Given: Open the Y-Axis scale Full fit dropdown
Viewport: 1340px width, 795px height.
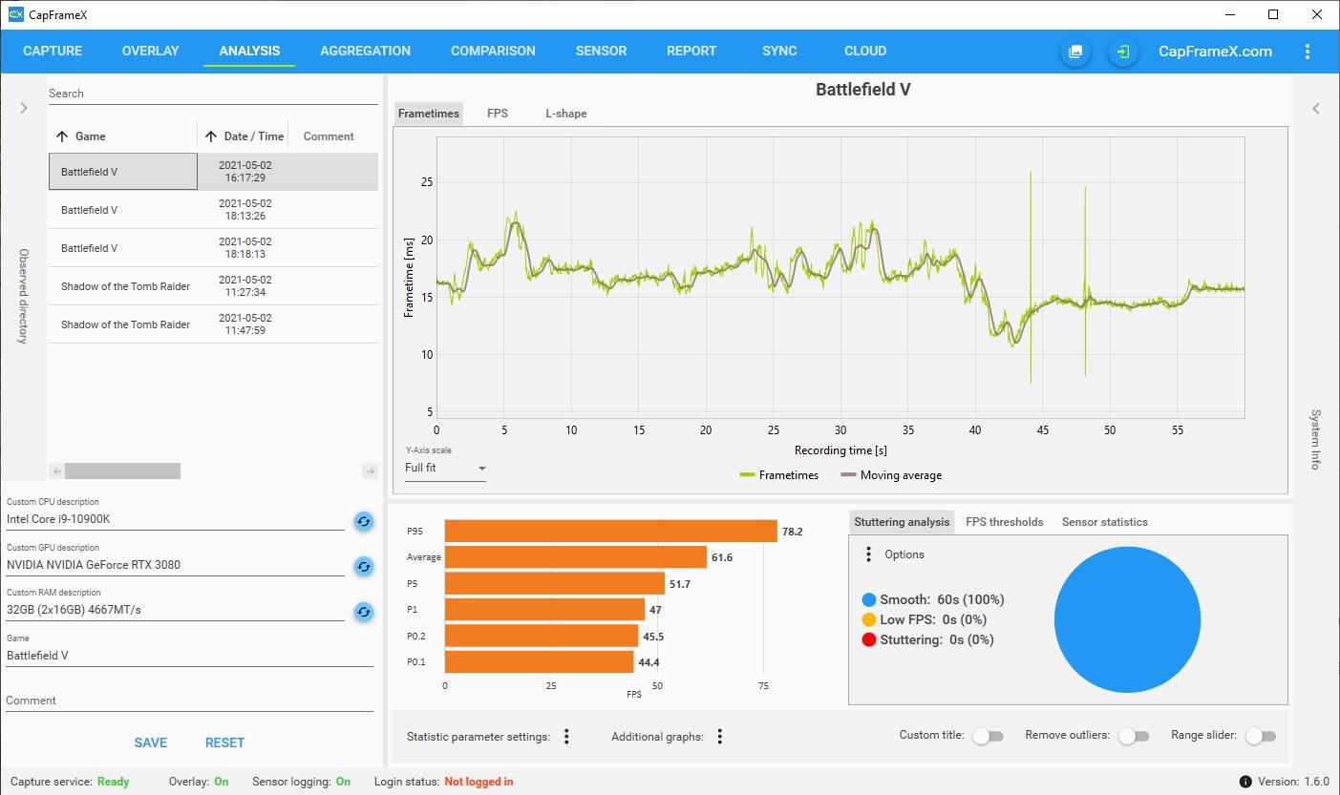Looking at the screenshot, I should 445,469.
